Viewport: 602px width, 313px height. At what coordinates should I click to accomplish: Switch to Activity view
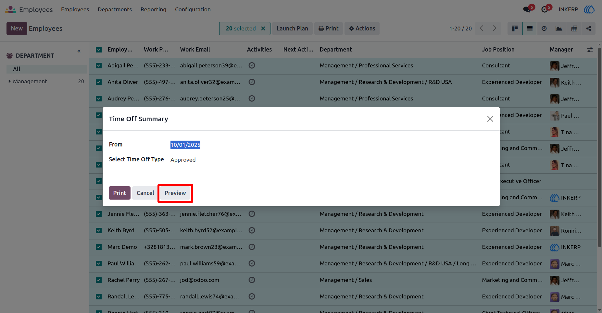[544, 29]
